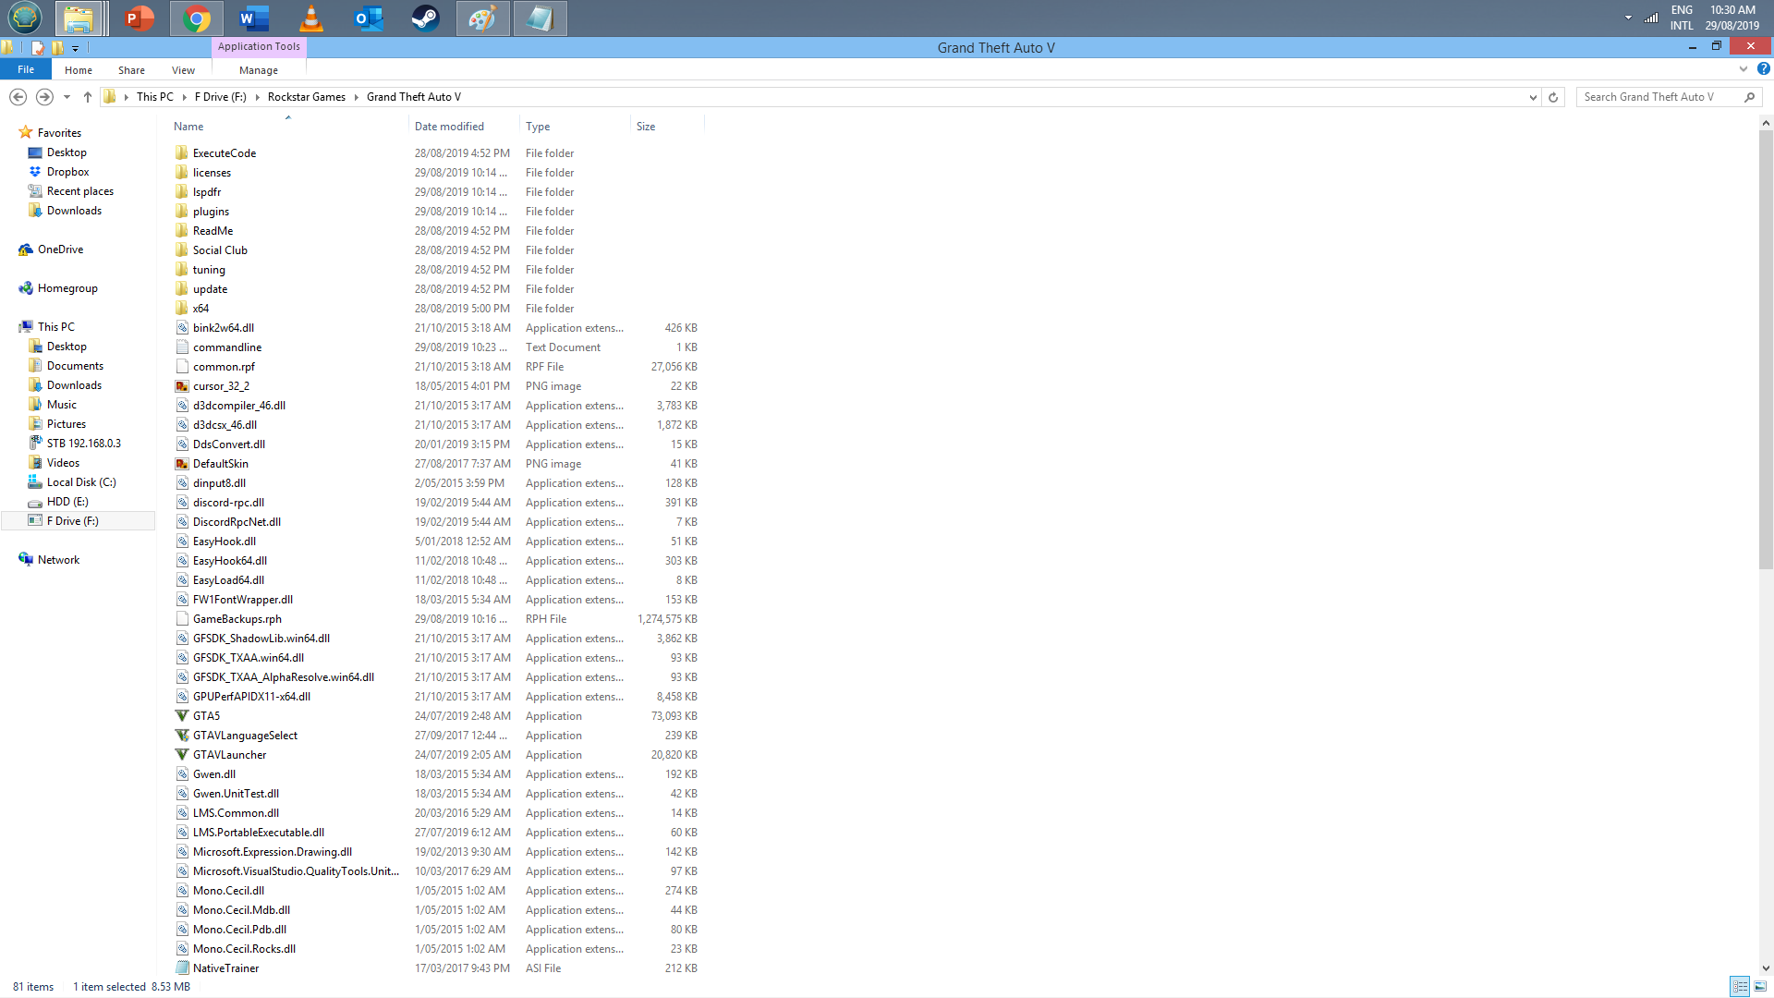The height and width of the screenshot is (998, 1774).
Task: Switch to details view layout
Action: (1740, 987)
